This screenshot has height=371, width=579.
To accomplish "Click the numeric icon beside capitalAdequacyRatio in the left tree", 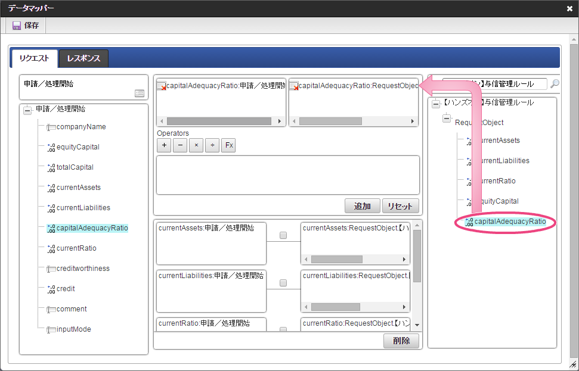I will click(x=51, y=229).
